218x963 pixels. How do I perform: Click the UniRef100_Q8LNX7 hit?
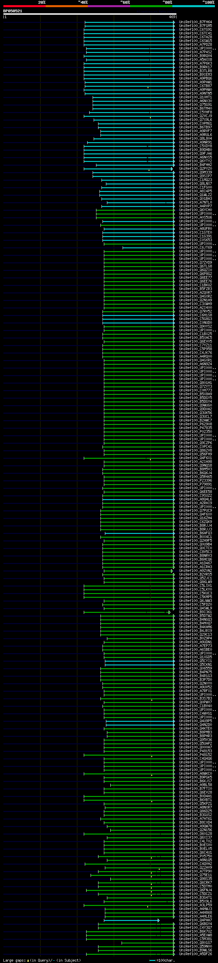coord(195,183)
